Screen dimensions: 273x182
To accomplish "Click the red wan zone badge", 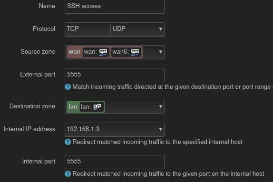I will point(74,52).
